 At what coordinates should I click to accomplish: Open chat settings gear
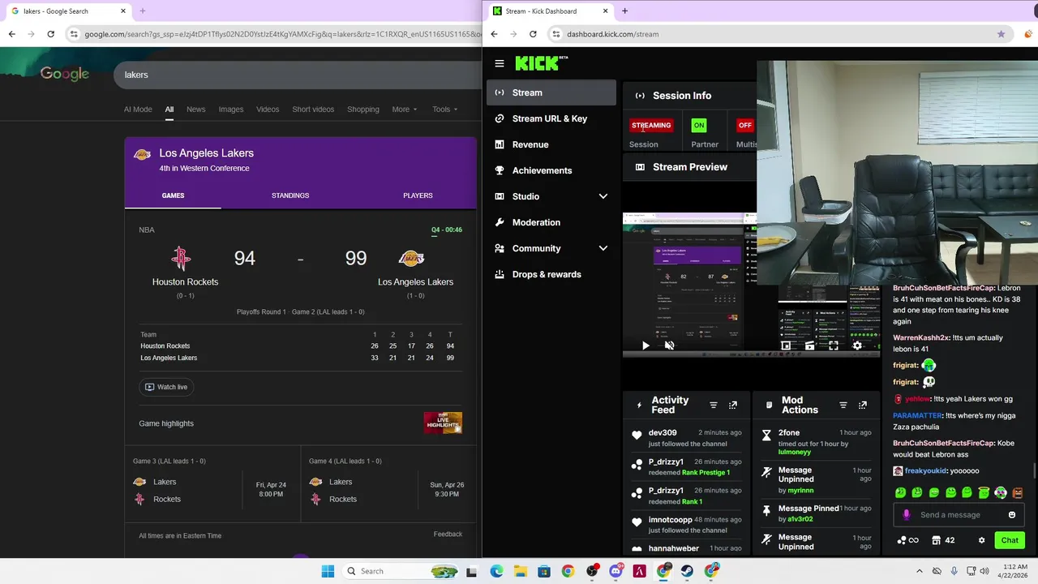[981, 540]
